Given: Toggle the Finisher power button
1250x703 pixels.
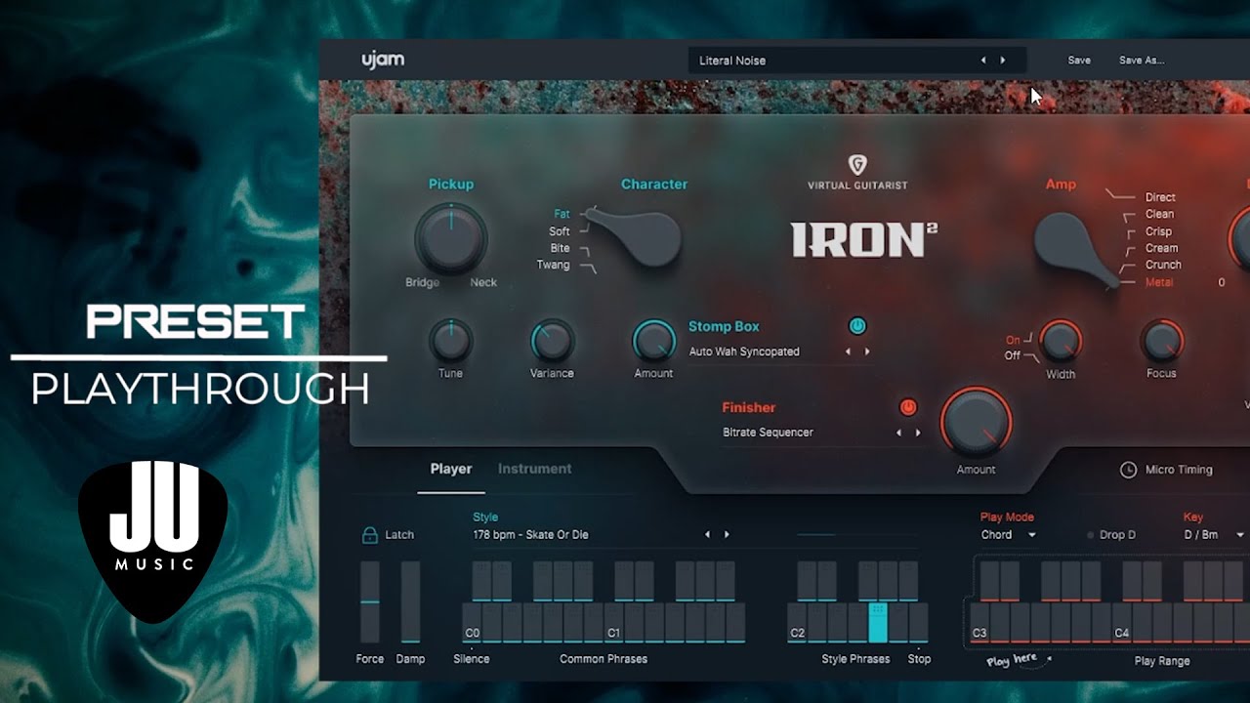Looking at the screenshot, I should [x=908, y=407].
